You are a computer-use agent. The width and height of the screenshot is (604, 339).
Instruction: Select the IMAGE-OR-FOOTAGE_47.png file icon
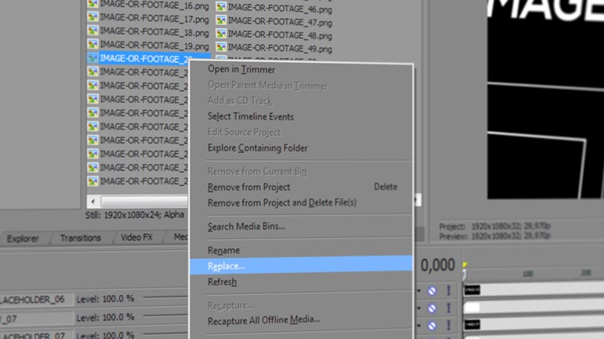221,20
